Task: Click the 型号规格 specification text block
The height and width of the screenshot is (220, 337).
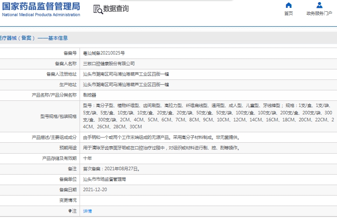Action: [x=208, y=116]
